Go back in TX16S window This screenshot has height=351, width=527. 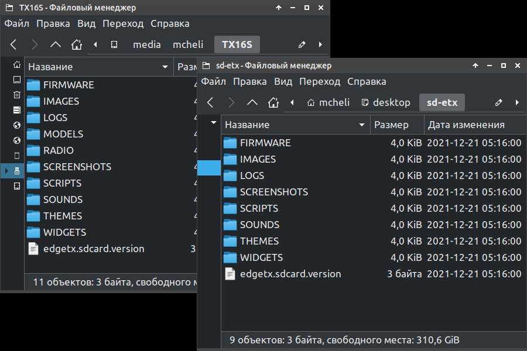(13, 44)
